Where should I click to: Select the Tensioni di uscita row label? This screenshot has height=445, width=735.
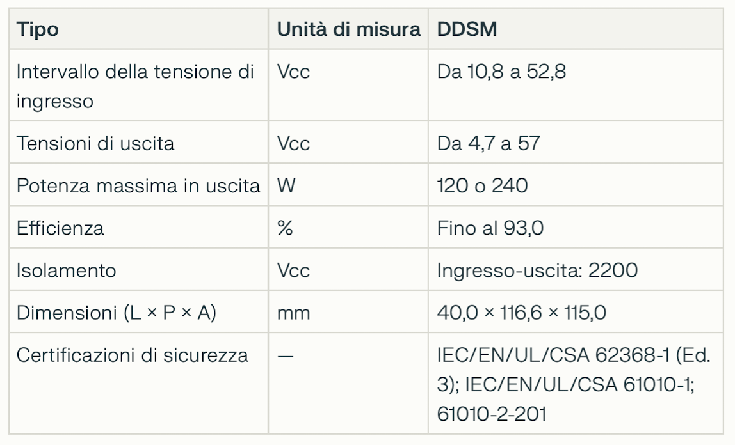[x=95, y=143]
